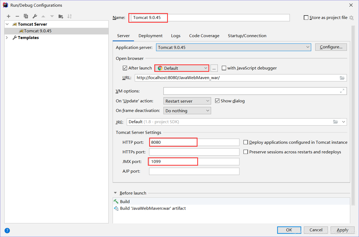Switch to the Deployment tab
The width and height of the screenshot is (359, 237).
click(151, 36)
